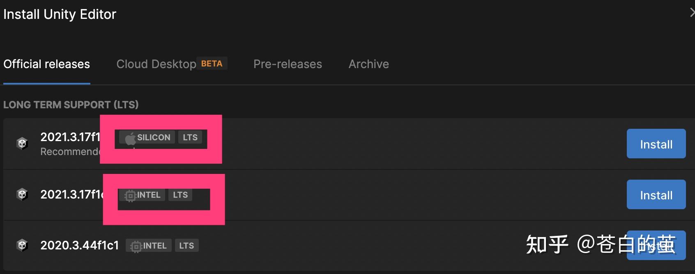Click the Apple logo on SILICON badge
Screen dimensions: 695x274
(130, 138)
